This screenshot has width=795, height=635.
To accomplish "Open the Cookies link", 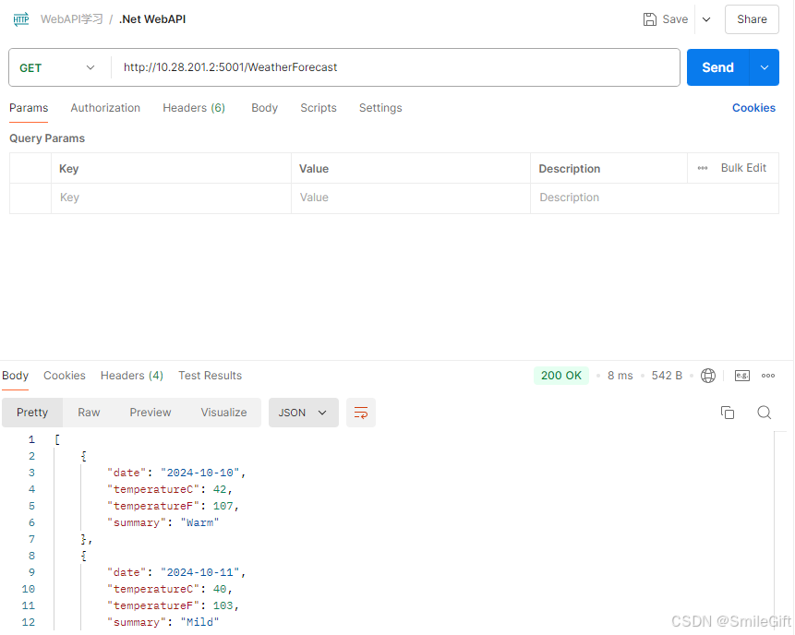I will 753,108.
